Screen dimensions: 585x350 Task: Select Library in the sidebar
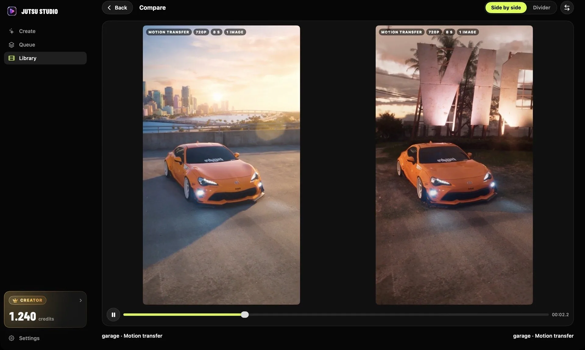[45, 58]
